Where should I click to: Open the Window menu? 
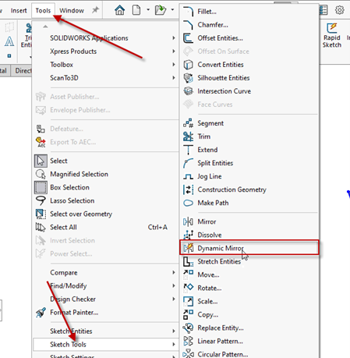(x=72, y=10)
